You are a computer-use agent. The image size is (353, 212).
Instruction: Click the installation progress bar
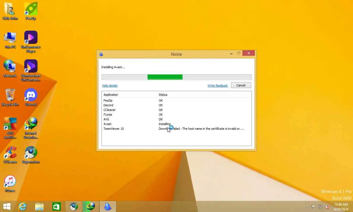[176, 77]
